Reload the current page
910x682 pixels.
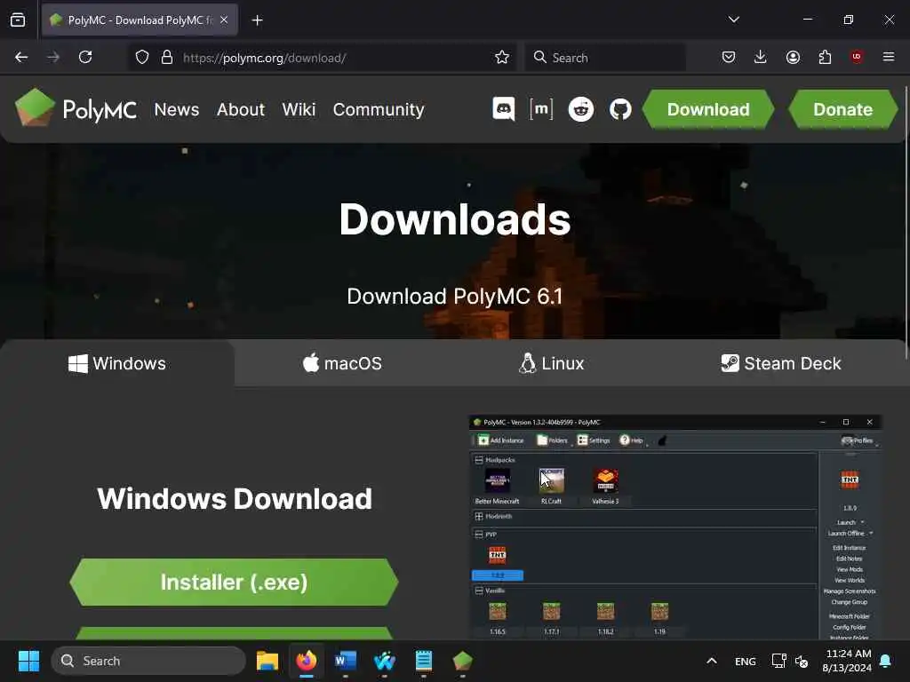[x=85, y=57]
